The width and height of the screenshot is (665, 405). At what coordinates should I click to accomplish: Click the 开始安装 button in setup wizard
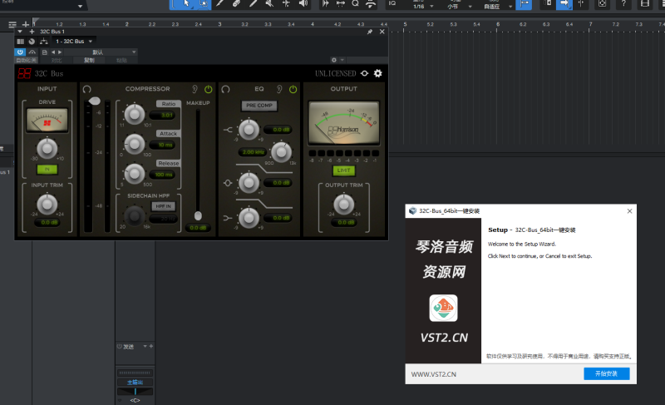pyautogui.click(x=606, y=374)
